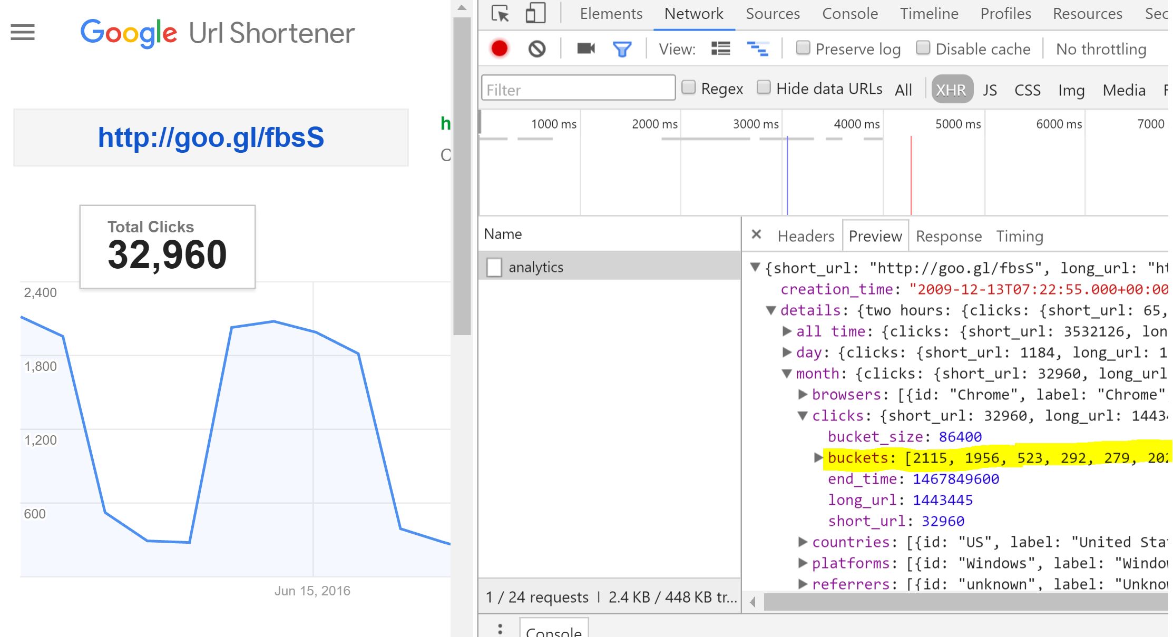
Task: Open the http://goo.gl/fbsS short link
Action: (x=211, y=138)
